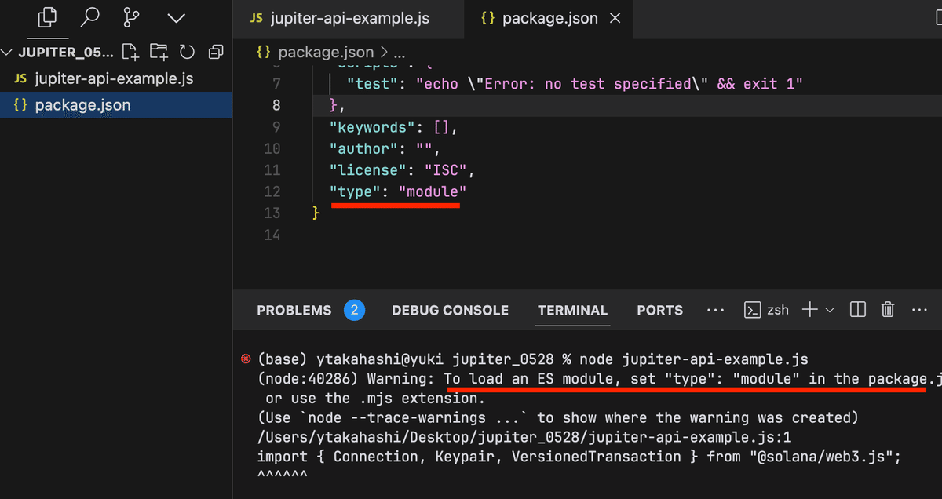The image size is (942, 499).
Task: Refresh the Explorer file list
Action: click(x=187, y=53)
